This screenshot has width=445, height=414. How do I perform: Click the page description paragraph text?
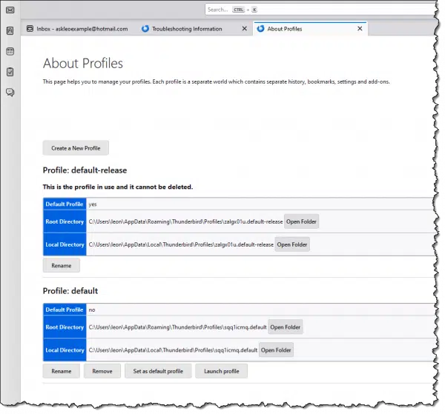(x=217, y=81)
